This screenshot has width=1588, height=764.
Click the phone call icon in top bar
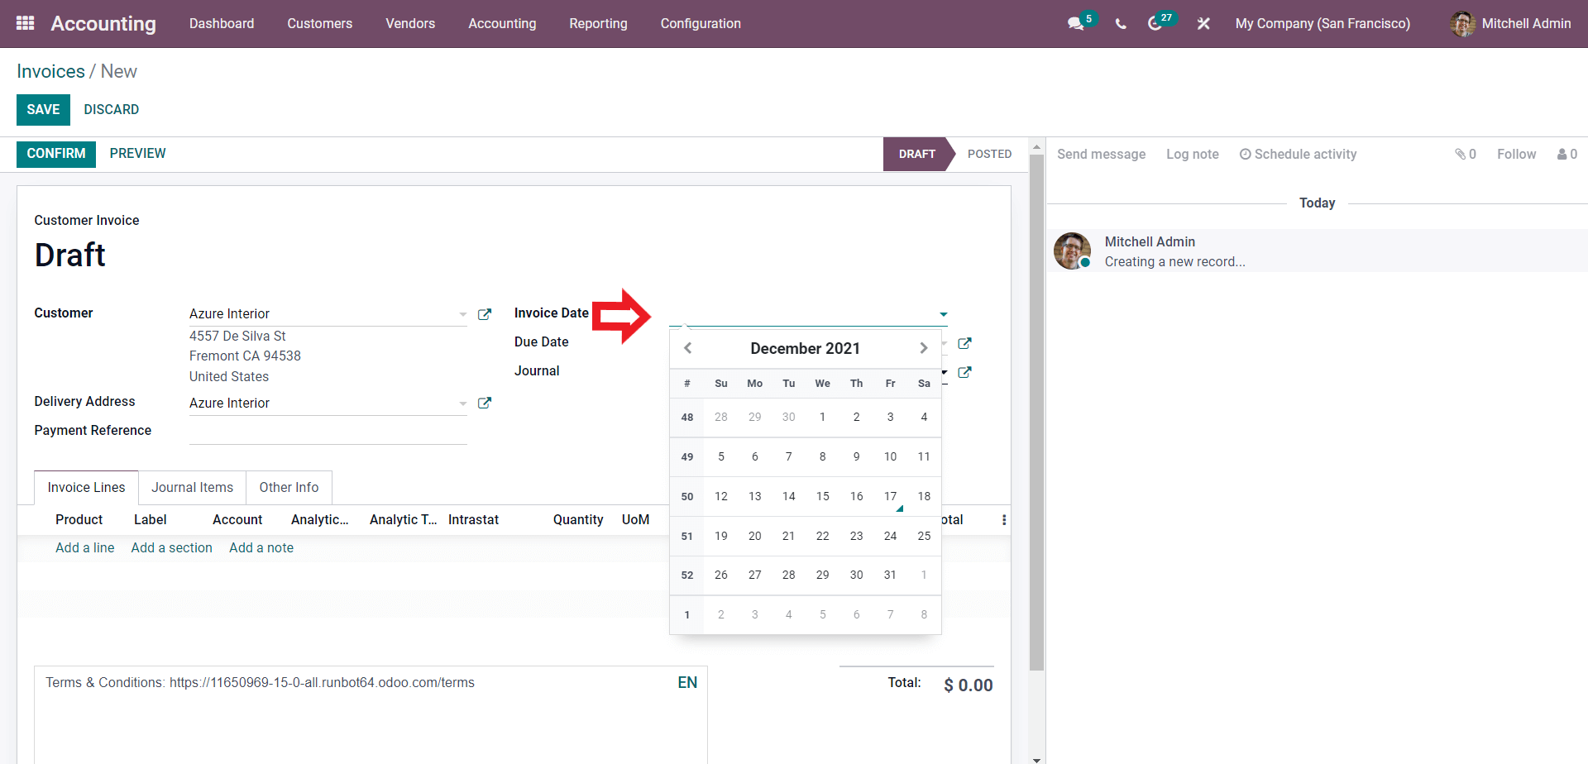point(1121,24)
